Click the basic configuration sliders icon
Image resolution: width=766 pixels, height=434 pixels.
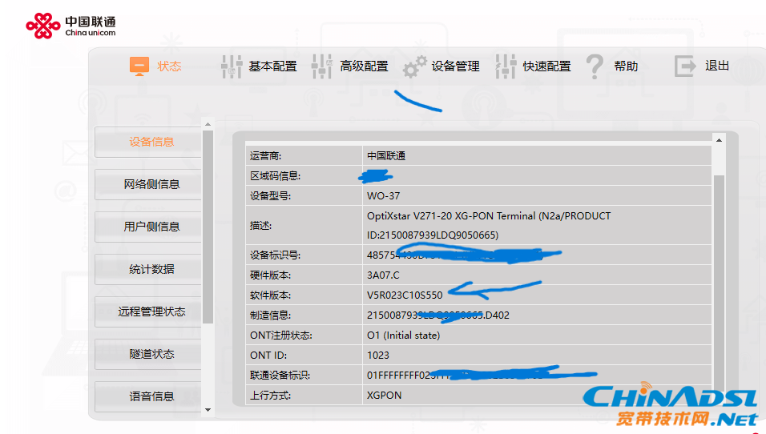point(232,66)
